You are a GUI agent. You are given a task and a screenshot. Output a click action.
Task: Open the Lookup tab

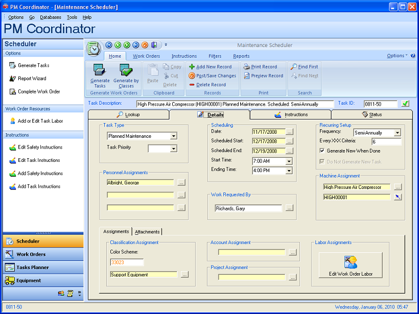[x=129, y=114]
